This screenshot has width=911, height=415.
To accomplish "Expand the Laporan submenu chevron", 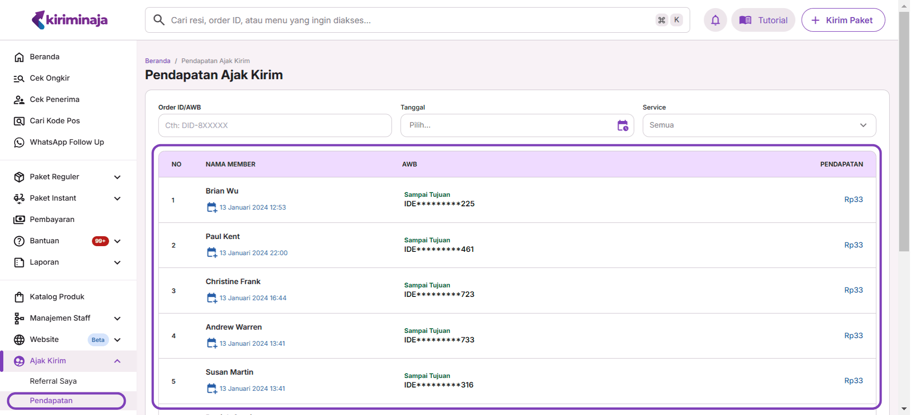I will coord(117,262).
